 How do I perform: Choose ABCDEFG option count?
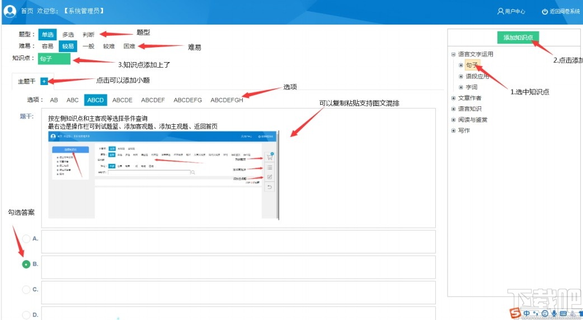(188, 100)
